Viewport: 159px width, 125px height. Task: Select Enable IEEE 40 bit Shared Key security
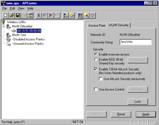pos(96,59)
